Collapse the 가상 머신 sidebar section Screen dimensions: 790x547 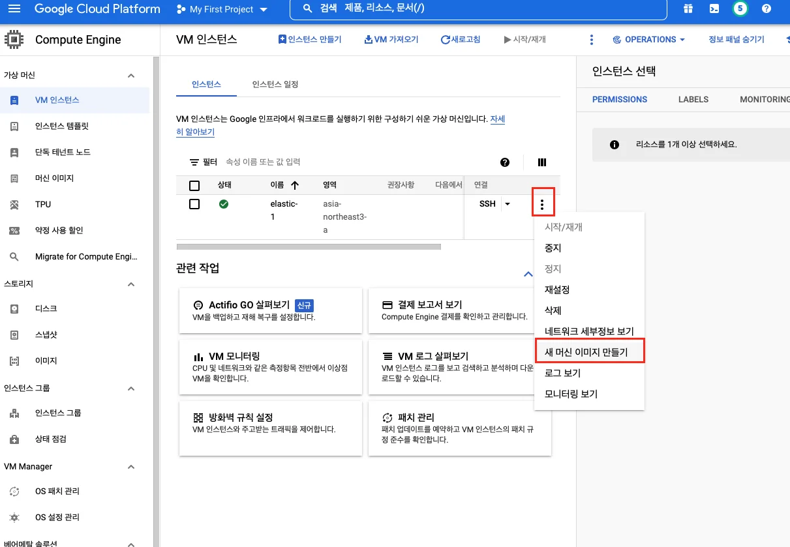coord(131,76)
